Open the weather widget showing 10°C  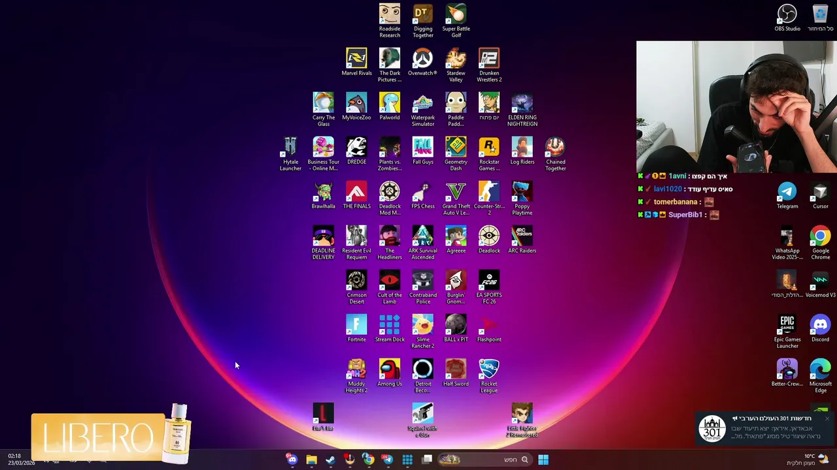[808, 460]
